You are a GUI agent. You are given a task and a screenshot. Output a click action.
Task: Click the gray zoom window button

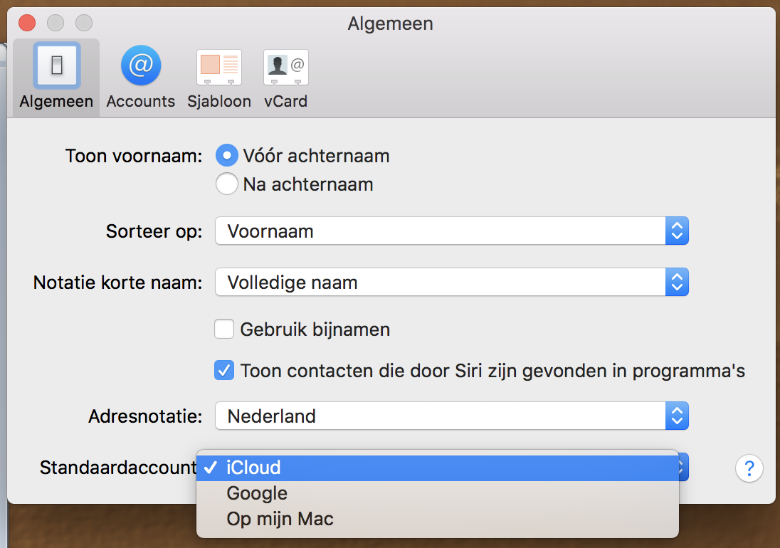(84, 23)
